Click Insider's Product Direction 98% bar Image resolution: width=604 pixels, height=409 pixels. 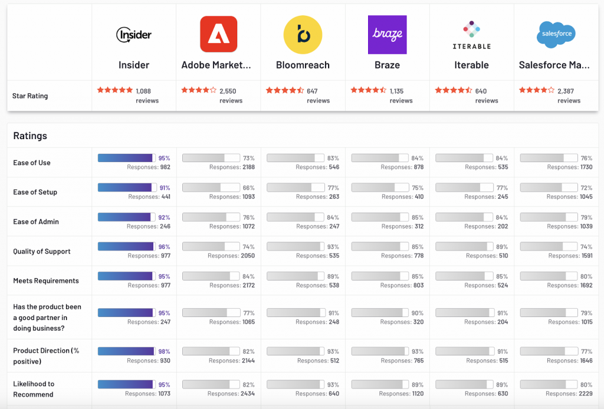tap(126, 351)
